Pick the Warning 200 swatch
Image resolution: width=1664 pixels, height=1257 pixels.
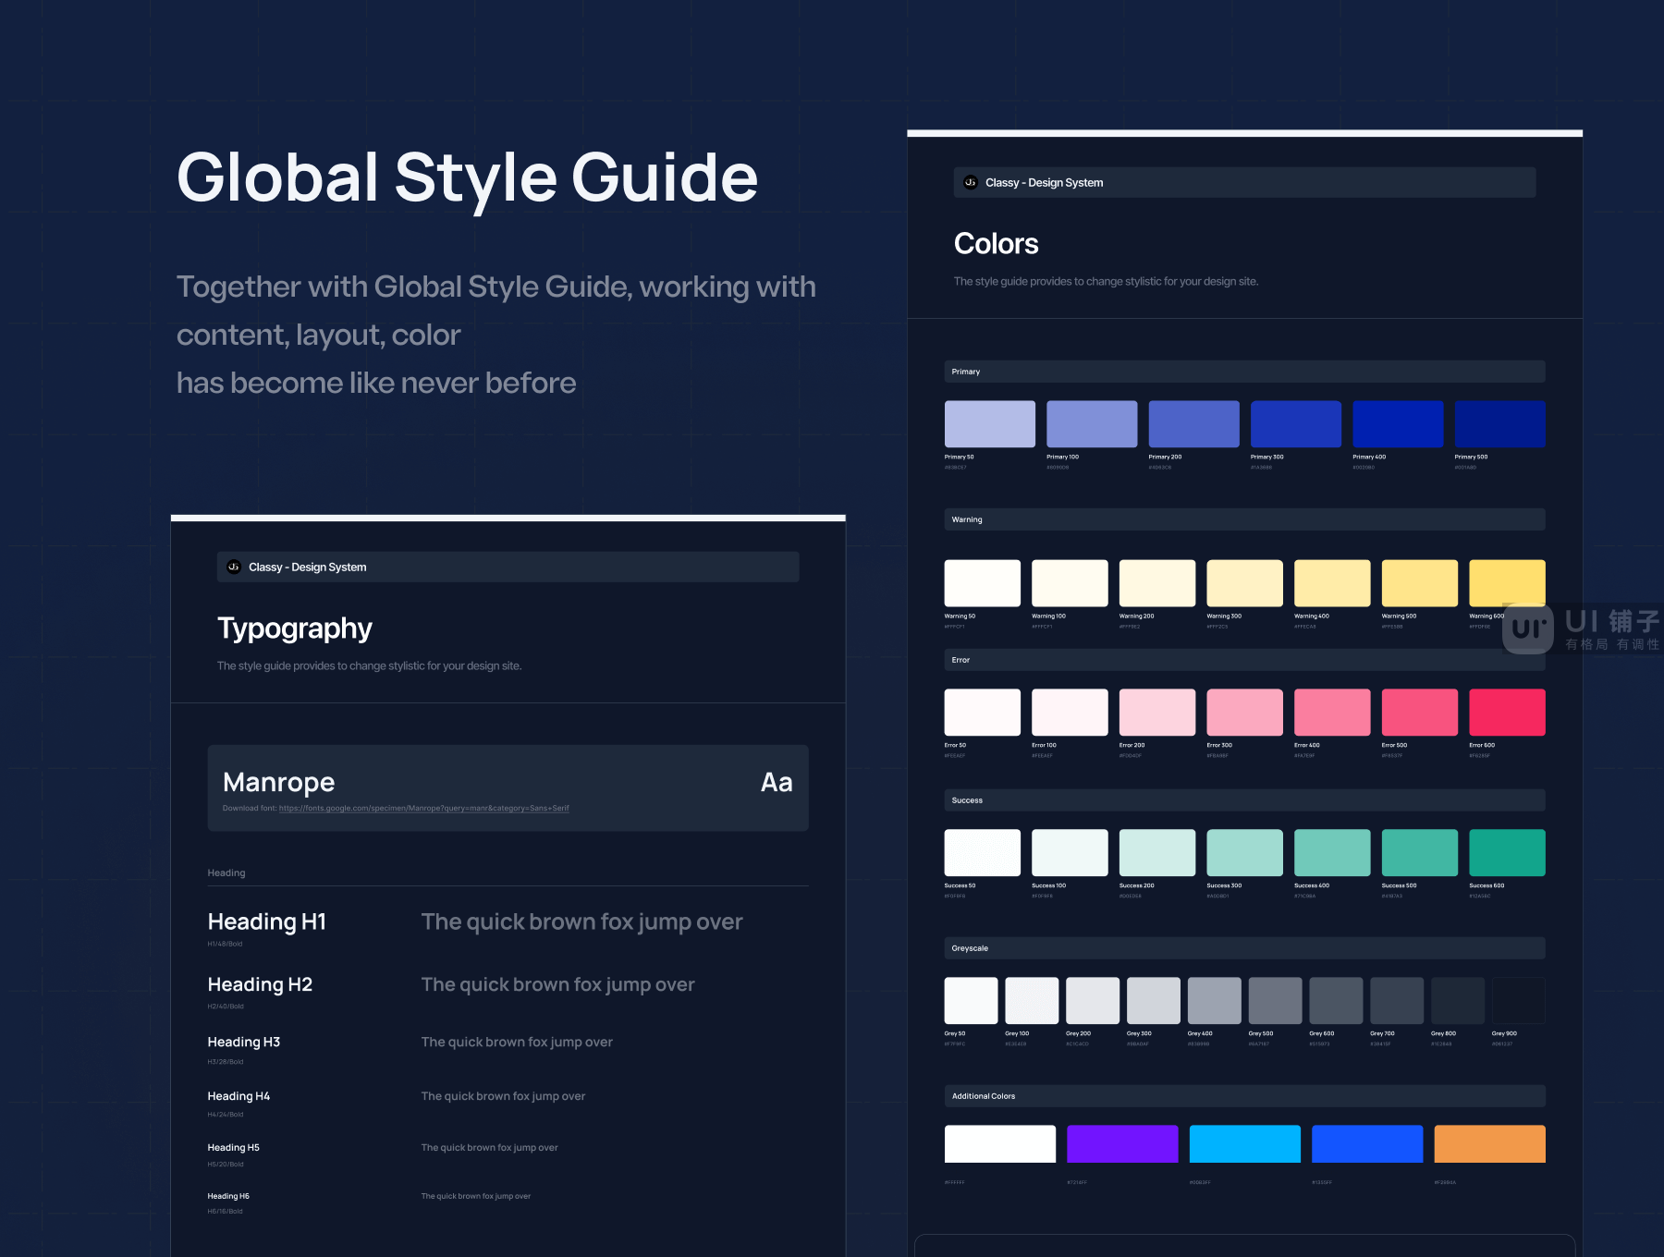coord(1157,583)
